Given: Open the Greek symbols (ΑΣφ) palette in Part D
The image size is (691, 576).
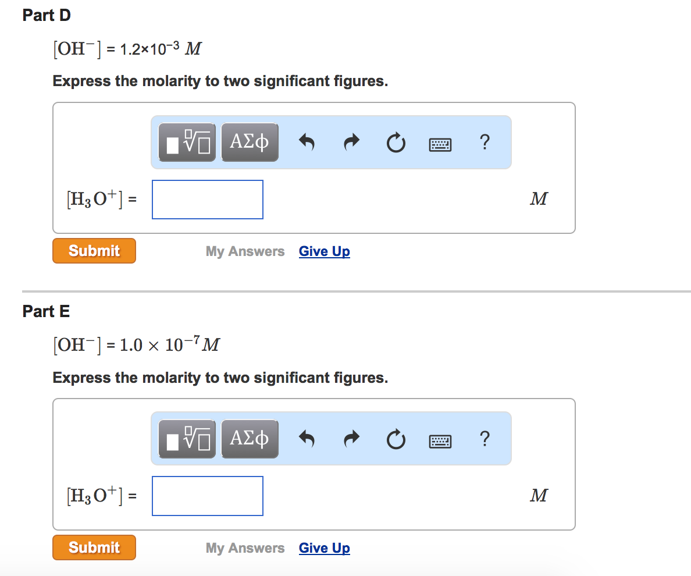Looking at the screenshot, I should click(250, 141).
